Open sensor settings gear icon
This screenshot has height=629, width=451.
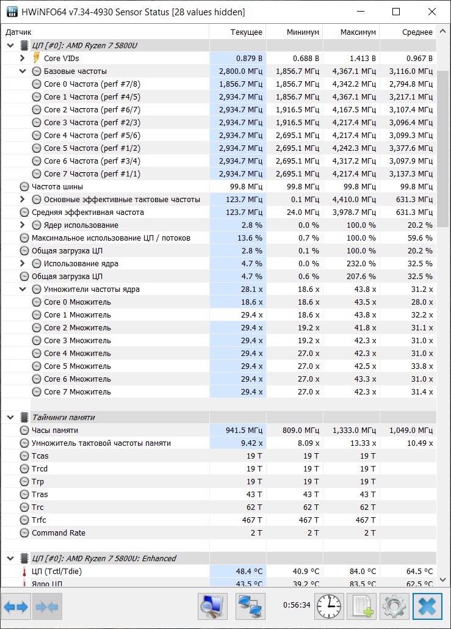coord(394,606)
